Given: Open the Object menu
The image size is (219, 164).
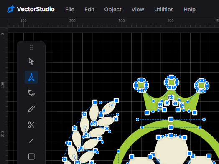Looking at the screenshot, I should [113, 9].
